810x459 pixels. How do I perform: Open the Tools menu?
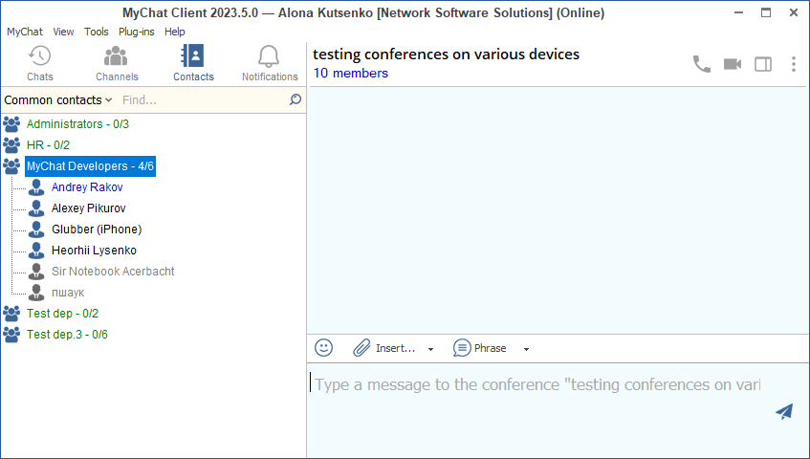(x=97, y=32)
